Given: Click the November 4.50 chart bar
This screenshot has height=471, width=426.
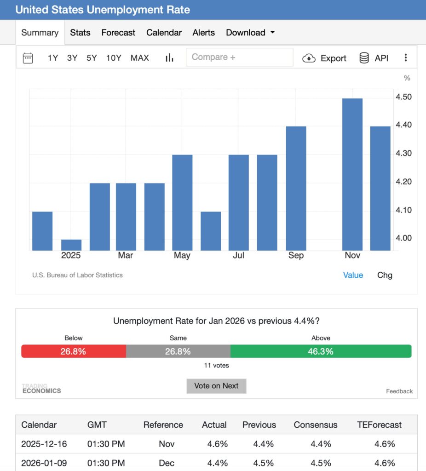Looking at the screenshot, I should point(352,175).
